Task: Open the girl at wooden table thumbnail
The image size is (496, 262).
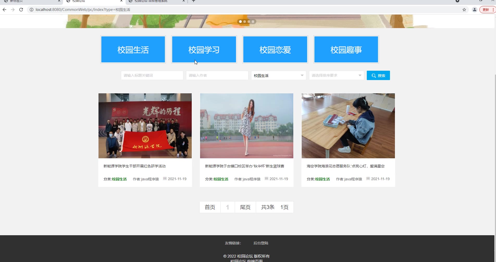Action: click(x=348, y=126)
